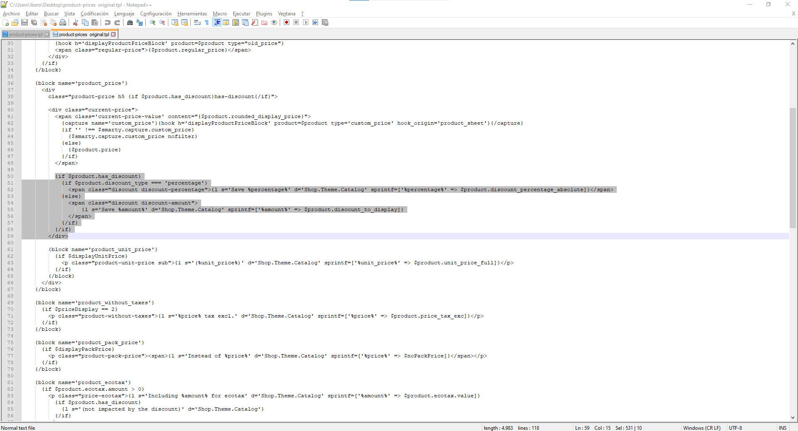
Task: Click line number 36 in the margin
Action: point(10,83)
